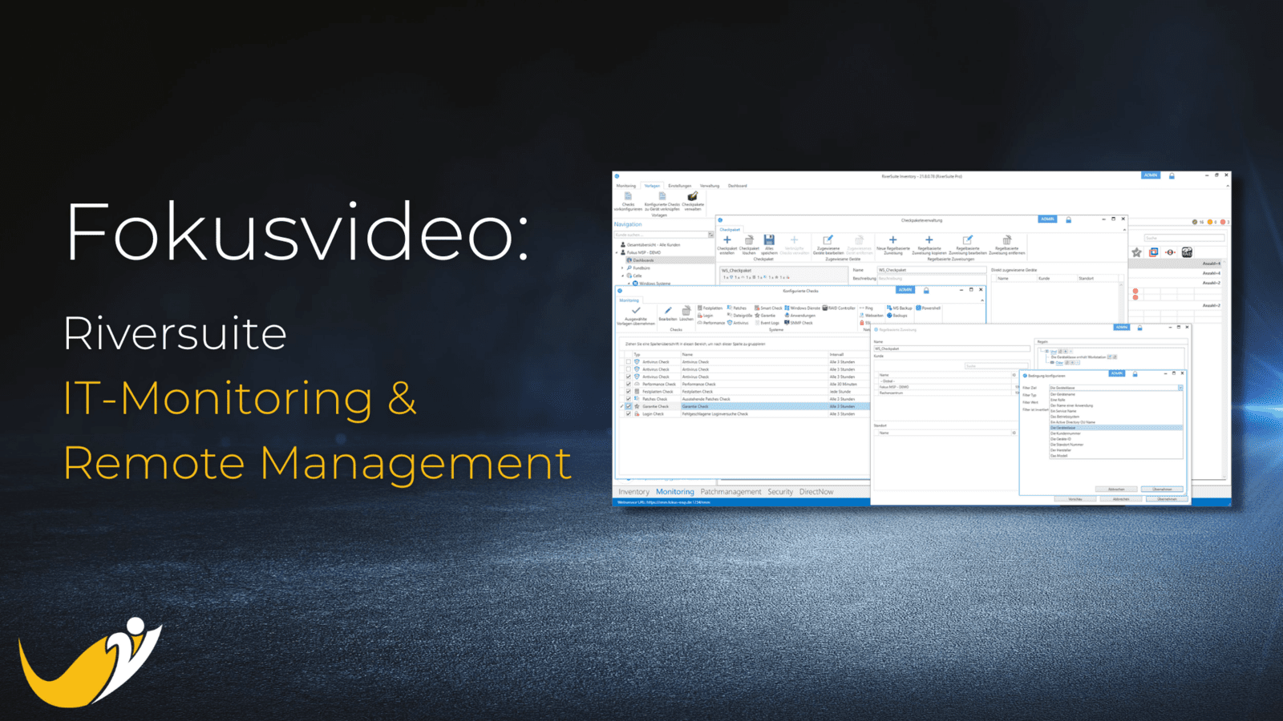Click Löschen trash in Konfigurierte Checks
This screenshot has width=1283, height=721.
coord(686,310)
